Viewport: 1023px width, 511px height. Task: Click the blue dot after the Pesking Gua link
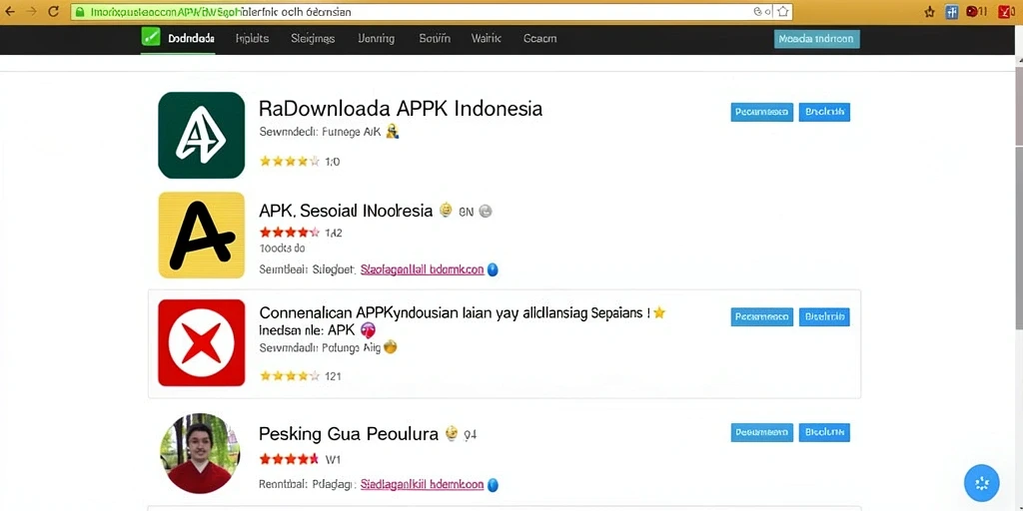[493, 485]
